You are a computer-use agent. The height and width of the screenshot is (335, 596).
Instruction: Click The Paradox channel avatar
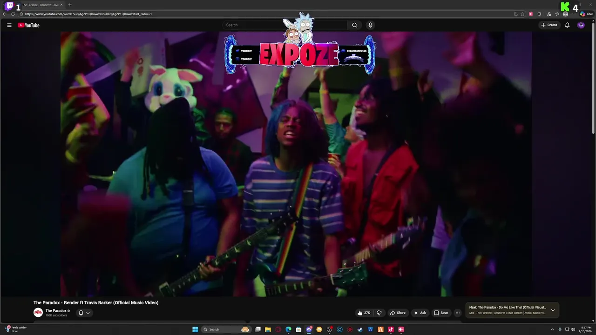(x=38, y=313)
